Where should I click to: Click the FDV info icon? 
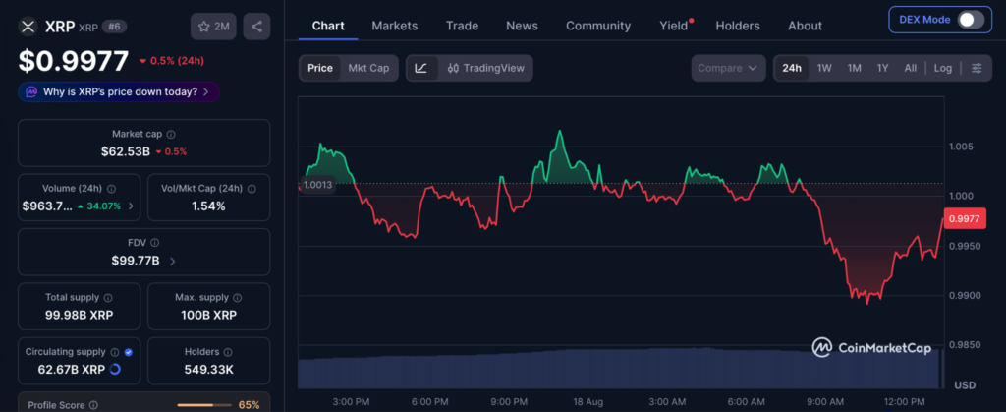click(154, 243)
